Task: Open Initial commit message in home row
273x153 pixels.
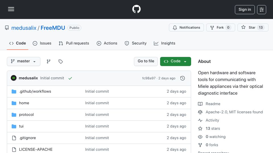Action: (x=97, y=103)
